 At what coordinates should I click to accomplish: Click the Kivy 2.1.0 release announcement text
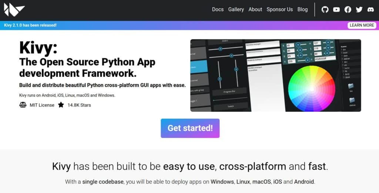click(x=30, y=25)
